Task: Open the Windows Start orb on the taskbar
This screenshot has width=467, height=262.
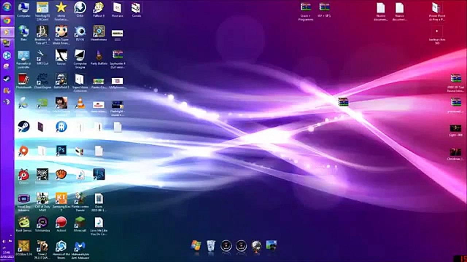Action: 7,7
